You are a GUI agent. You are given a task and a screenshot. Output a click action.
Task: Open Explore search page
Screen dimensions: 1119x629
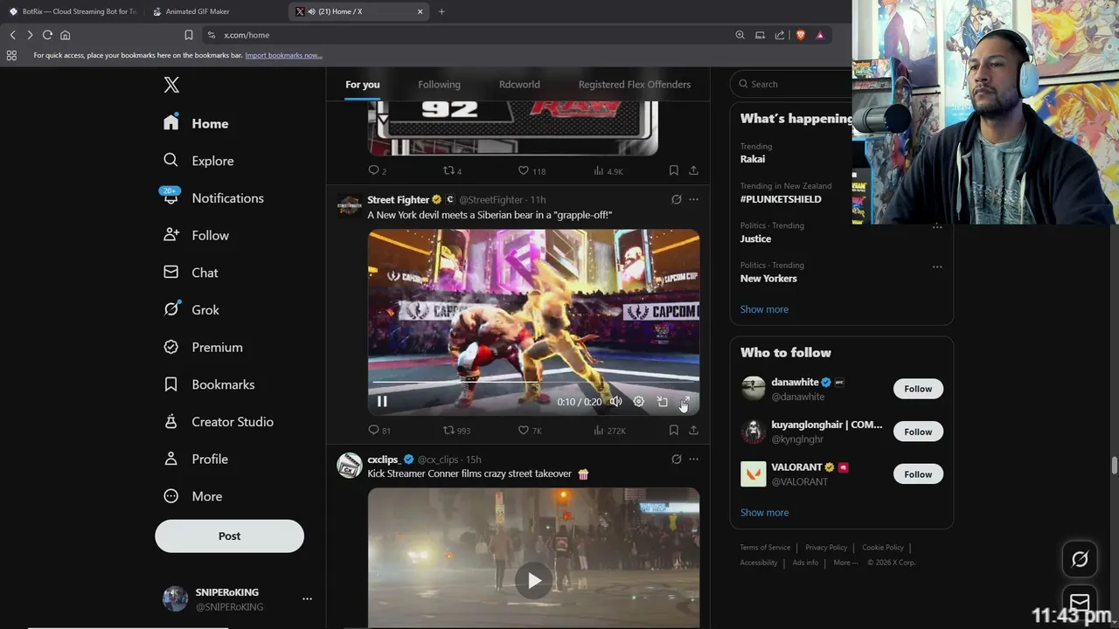[x=198, y=161]
